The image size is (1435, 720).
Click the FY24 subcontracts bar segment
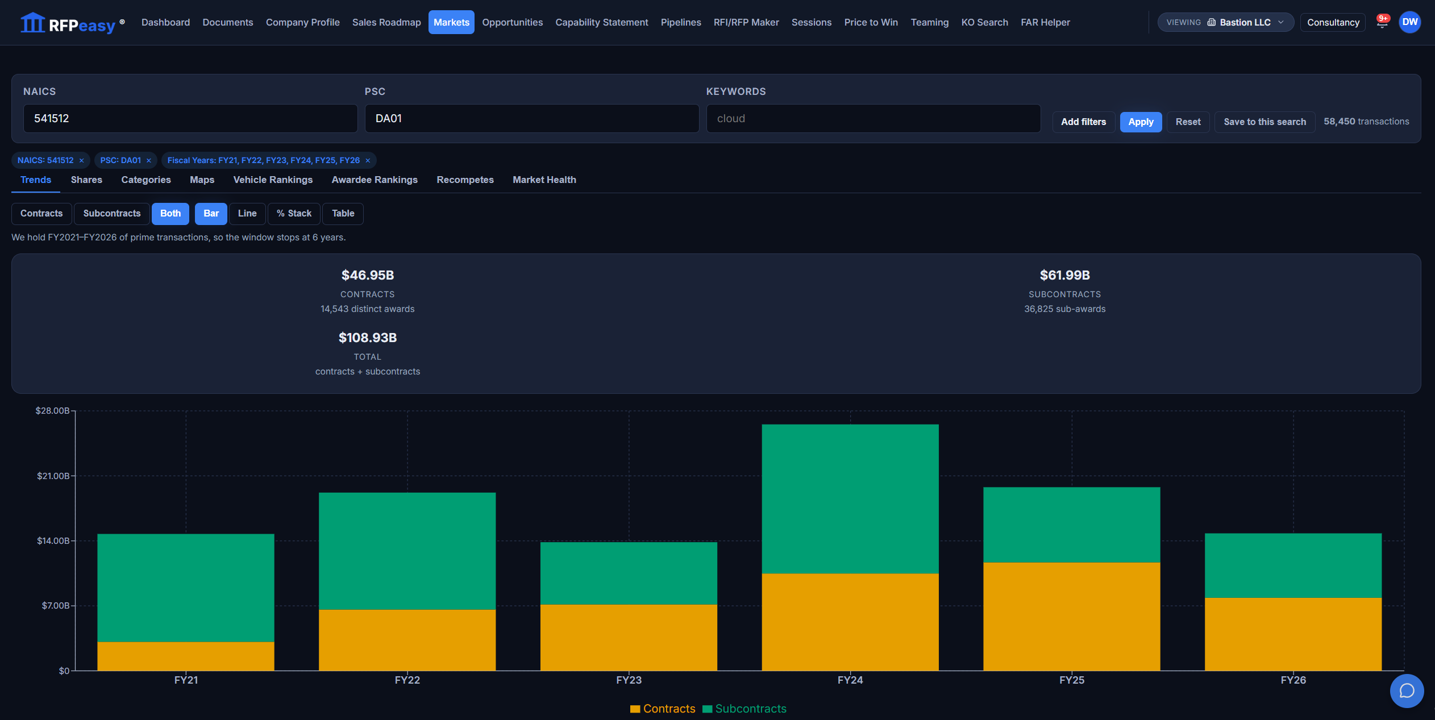coord(850,499)
